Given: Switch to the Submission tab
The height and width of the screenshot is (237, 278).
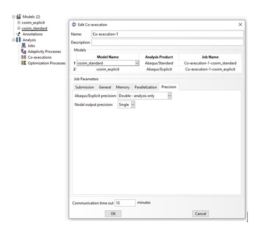Looking at the screenshot, I should (84, 87).
